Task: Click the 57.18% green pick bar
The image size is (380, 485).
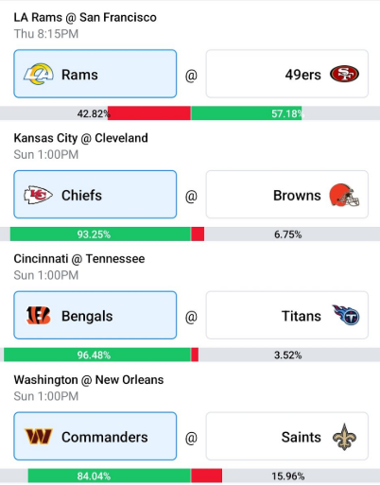Action: (247, 113)
